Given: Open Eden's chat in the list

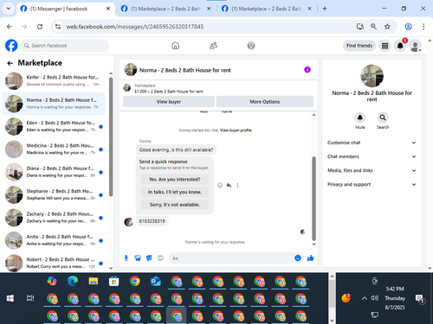Looking at the screenshot, I should click(54, 126).
